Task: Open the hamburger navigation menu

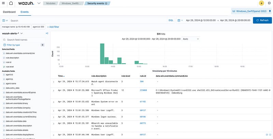Action: 3,3
